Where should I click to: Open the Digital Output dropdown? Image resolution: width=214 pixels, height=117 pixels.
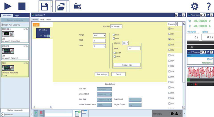[x=135, y=105]
